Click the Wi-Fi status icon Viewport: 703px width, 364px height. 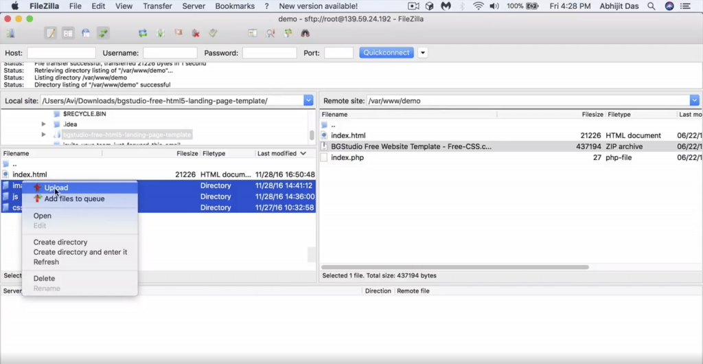pos(479,6)
